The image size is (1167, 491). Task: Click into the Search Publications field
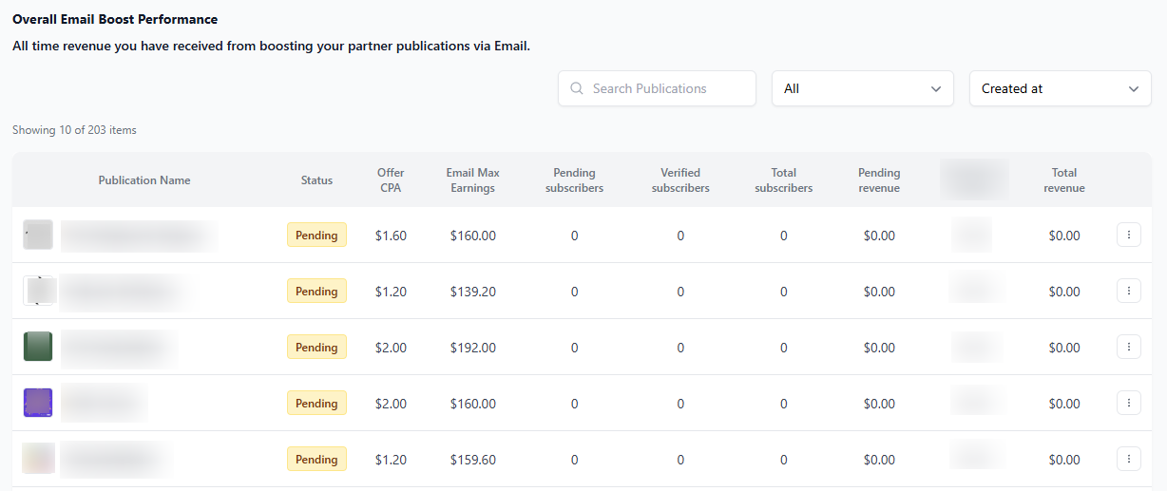pyautogui.click(x=665, y=88)
